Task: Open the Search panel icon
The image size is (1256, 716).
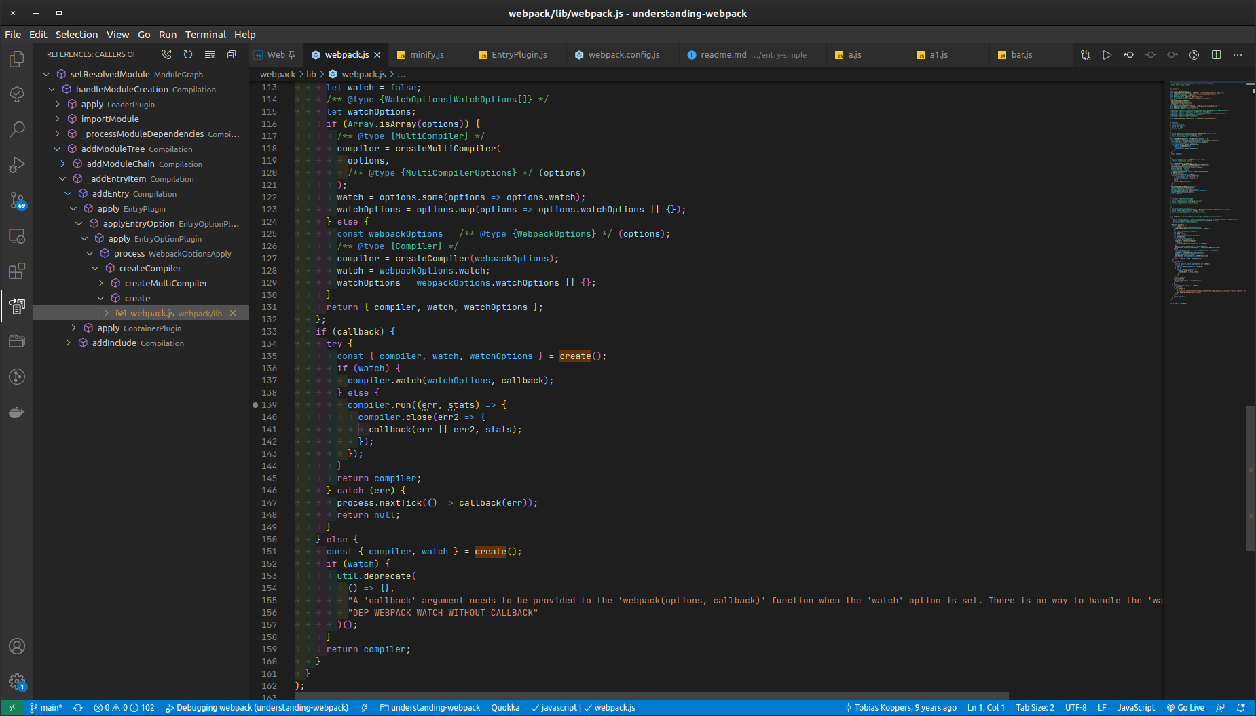Action: (x=16, y=129)
